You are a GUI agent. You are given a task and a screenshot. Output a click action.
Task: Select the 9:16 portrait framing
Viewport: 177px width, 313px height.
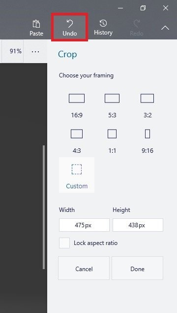(147, 141)
